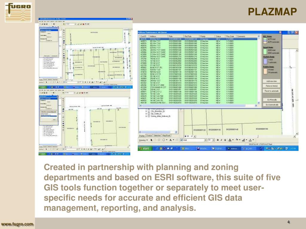Select the New Rectangle drawing tool
The height and width of the screenshot is (229, 306).
164,140
